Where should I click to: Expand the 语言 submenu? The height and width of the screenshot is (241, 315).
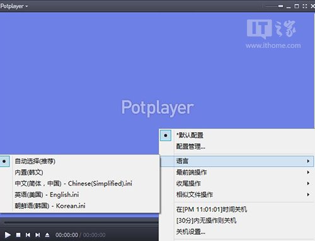click(x=237, y=161)
